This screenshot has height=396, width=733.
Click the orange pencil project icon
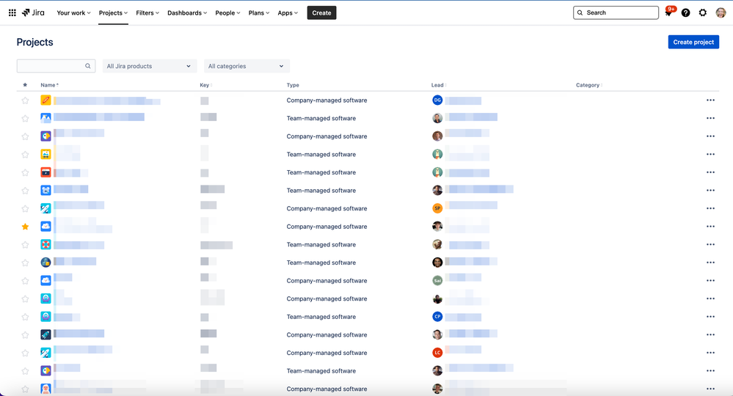click(45, 100)
